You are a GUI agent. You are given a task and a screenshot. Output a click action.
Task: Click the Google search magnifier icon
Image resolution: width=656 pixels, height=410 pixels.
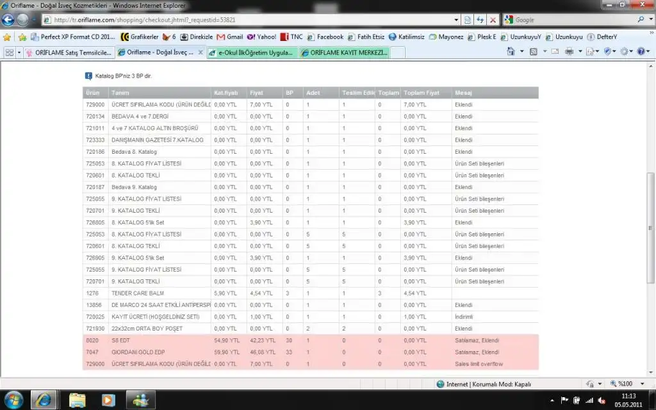point(641,19)
